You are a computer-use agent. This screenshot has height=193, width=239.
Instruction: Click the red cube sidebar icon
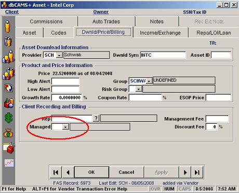pyautogui.click(x=9, y=148)
